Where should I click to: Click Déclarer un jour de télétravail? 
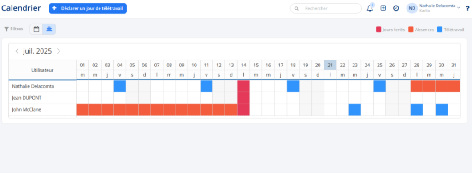[x=88, y=8]
